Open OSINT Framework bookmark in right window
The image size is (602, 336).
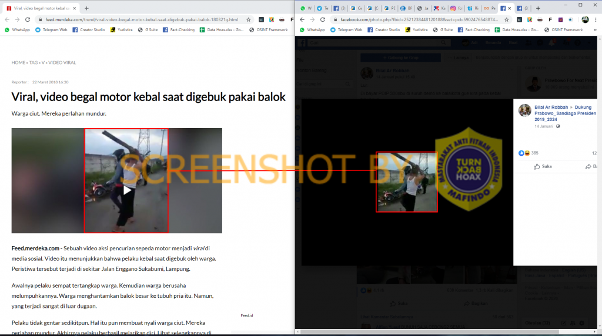564,29
